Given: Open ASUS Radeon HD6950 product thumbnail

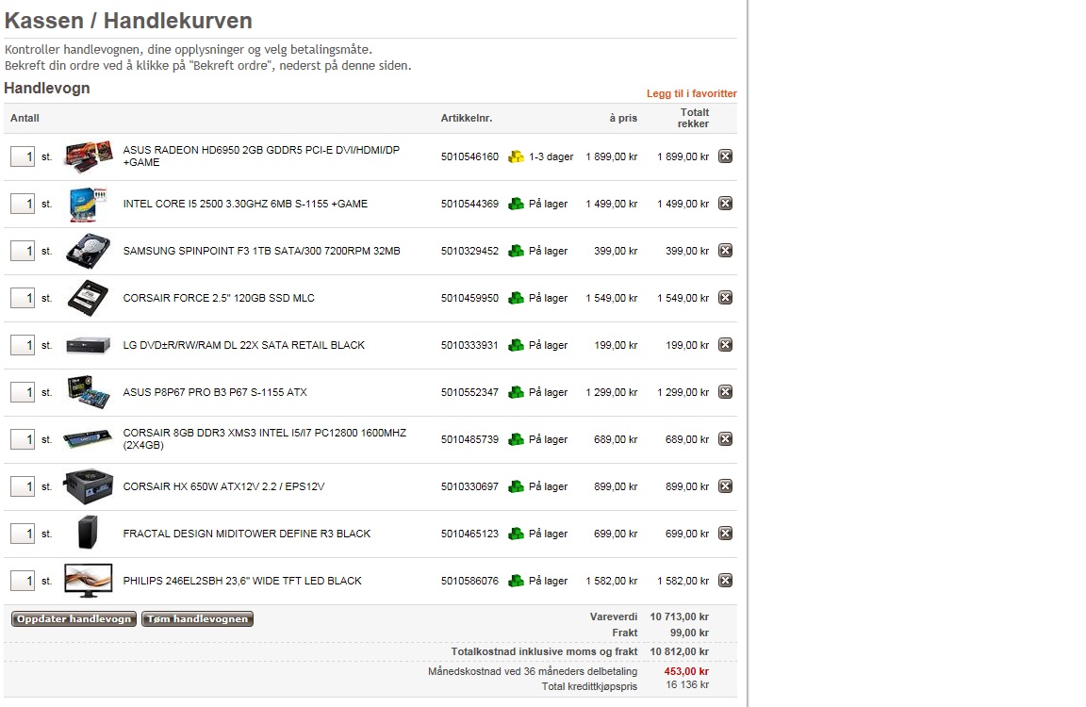Looking at the screenshot, I should tap(88, 156).
